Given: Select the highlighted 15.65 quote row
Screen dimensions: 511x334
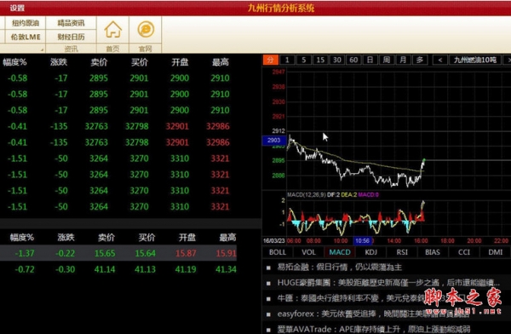Looking at the screenshot, I should (x=118, y=253).
